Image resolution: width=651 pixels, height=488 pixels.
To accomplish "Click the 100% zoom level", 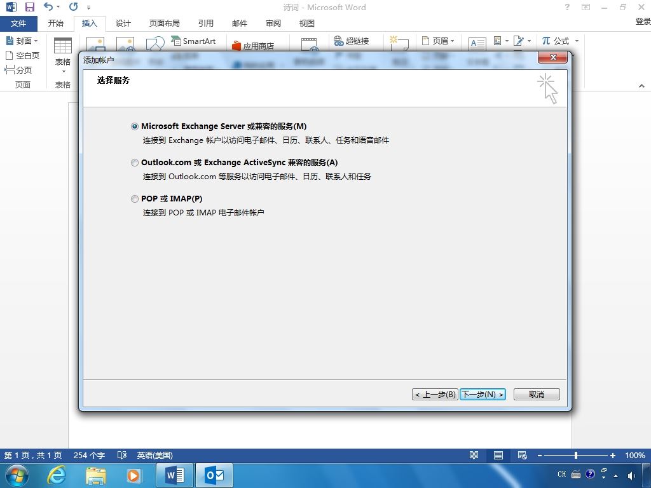I will [x=635, y=455].
